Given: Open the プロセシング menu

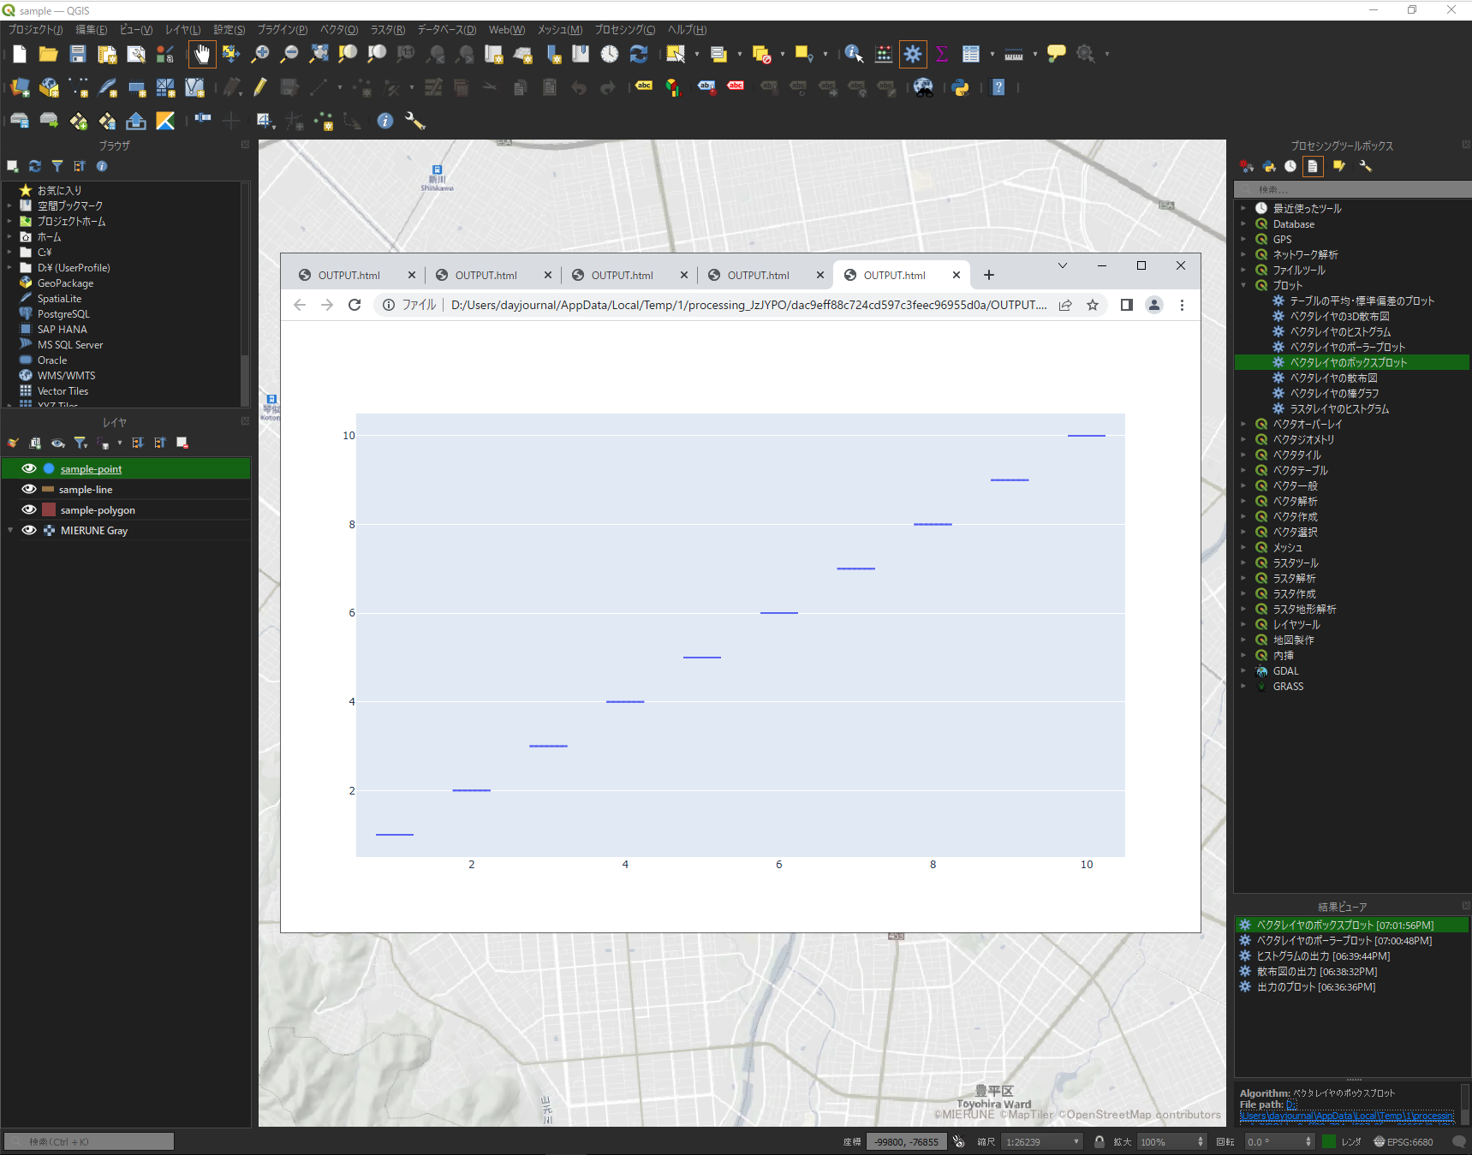Looking at the screenshot, I should (625, 30).
